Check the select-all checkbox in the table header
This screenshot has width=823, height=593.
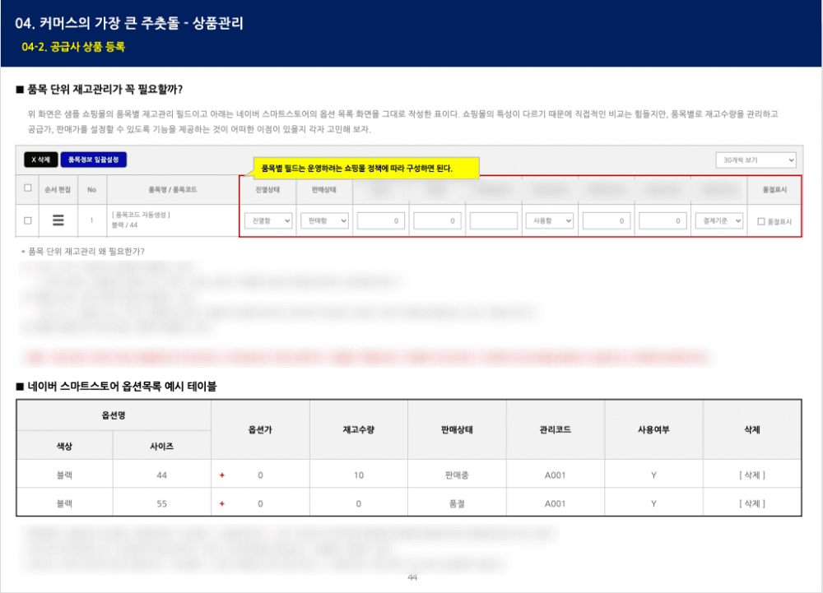click(28, 189)
